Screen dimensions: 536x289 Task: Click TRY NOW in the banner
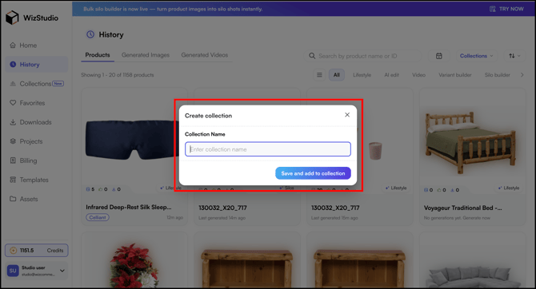pos(511,9)
